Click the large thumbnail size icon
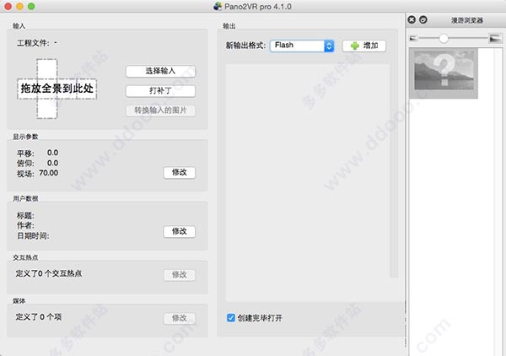This screenshot has height=356, width=506. pyautogui.click(x=495, y=38)
